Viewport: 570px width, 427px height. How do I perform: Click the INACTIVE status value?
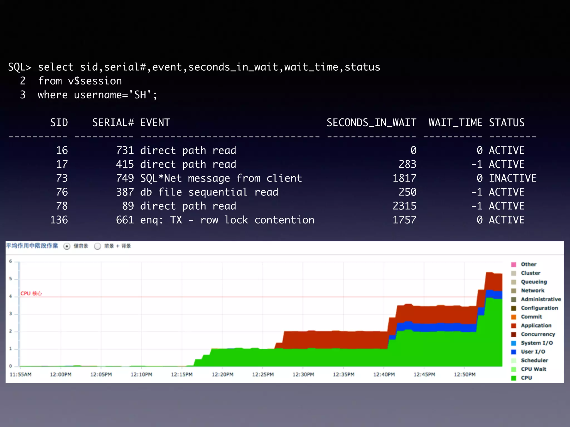pos(513,178)
